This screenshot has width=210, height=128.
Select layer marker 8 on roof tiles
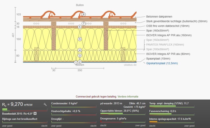(83, 14)
